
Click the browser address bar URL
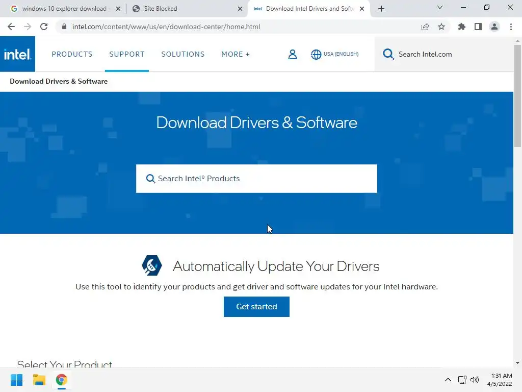click(166, 27)
